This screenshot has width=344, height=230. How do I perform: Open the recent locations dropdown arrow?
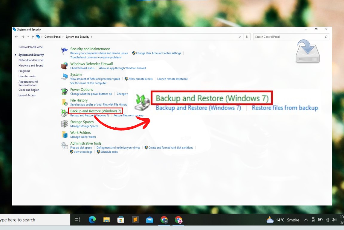pyautogui.click(x=28, y=37)
